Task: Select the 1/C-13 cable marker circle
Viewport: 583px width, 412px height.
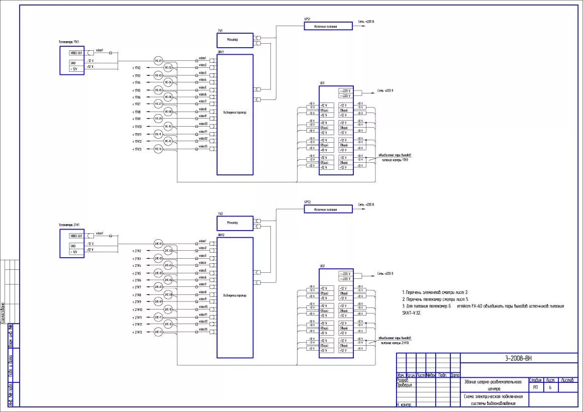Action: coord(158,149)
